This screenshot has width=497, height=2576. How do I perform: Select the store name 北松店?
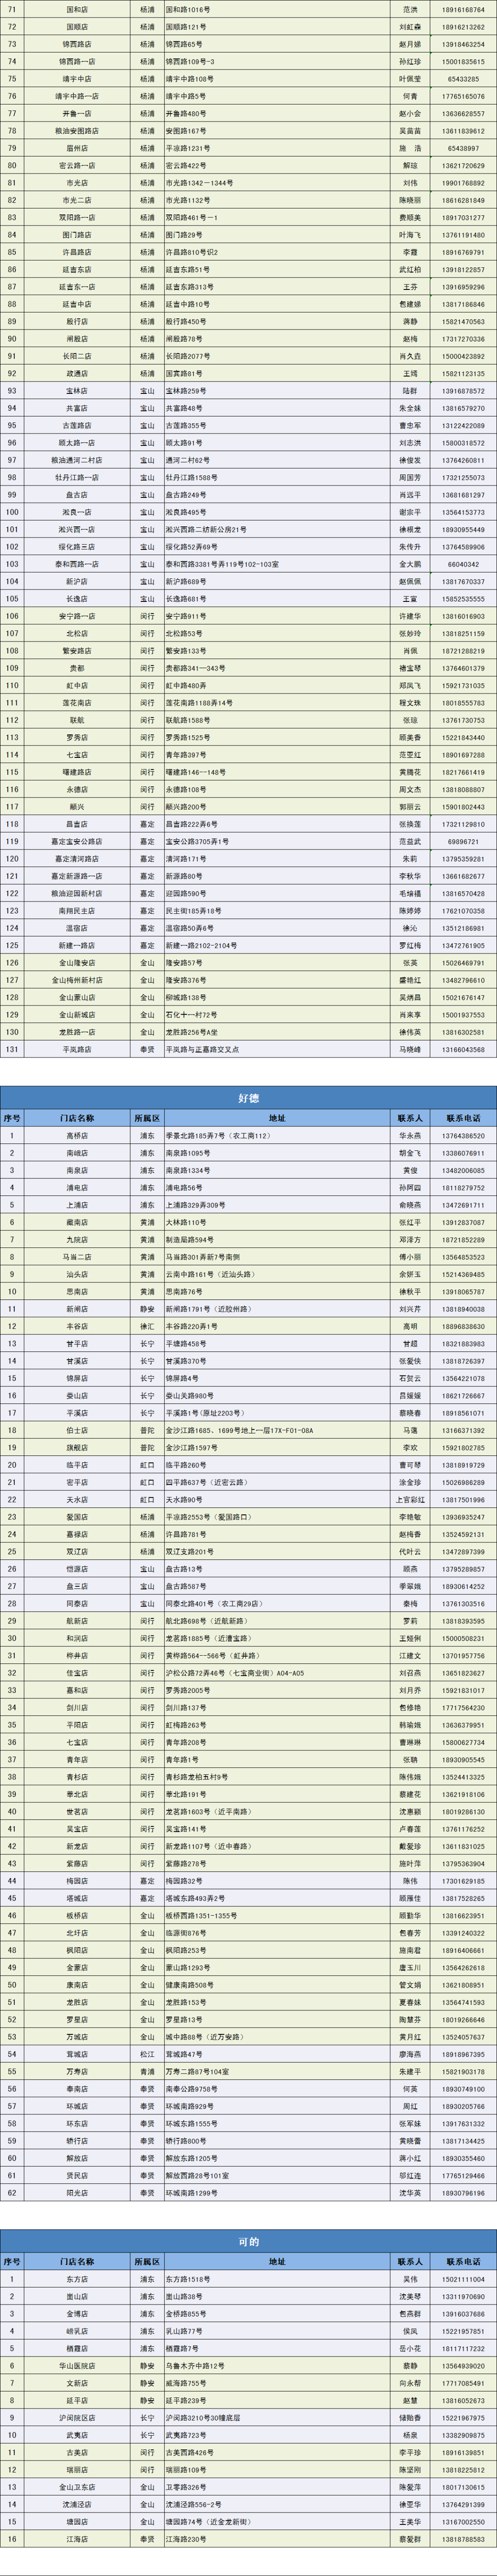pos(77,634)
